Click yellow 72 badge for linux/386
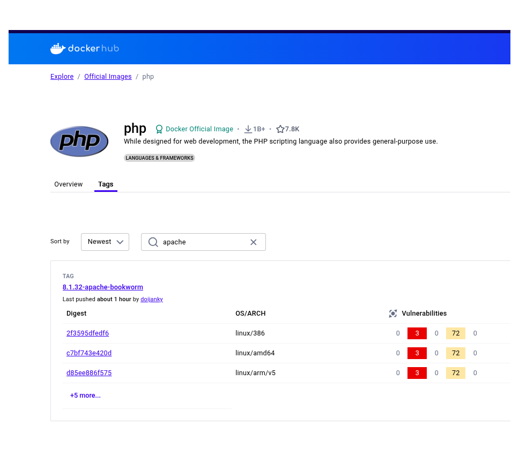Screen dimensions: 519x455 456,333
